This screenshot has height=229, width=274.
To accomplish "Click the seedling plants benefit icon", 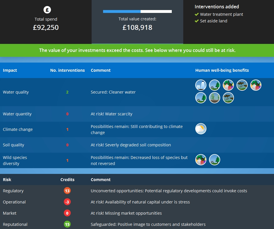I will coord(214,98).
